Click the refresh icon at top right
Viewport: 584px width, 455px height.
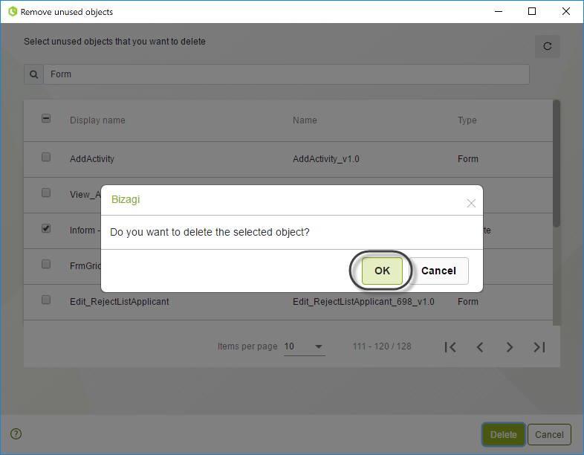pos(547,46)
